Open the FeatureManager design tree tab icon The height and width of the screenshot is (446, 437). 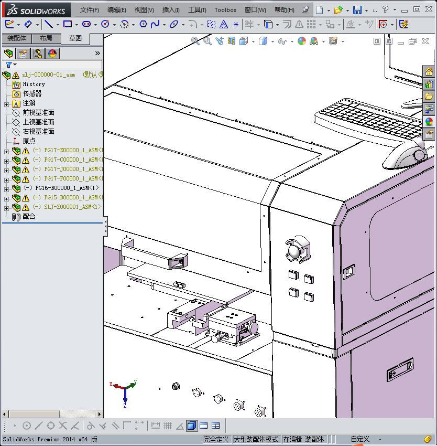8,54
